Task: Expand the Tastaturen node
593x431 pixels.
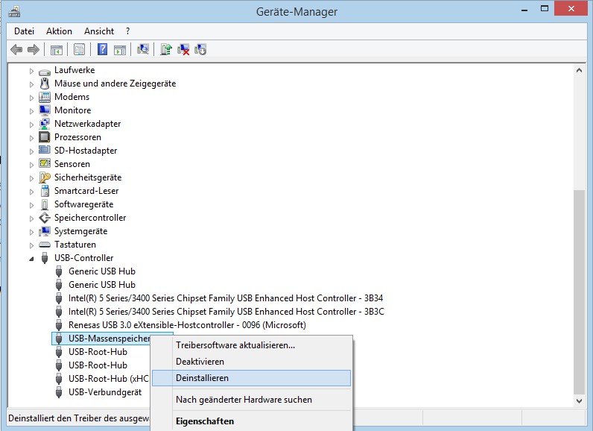Action: pos(32,245)
